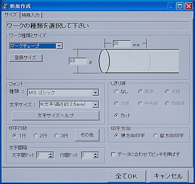Screen dimensions: 195x184
Task: Select the サイズ tab
Action: click(x=11, y=15)
